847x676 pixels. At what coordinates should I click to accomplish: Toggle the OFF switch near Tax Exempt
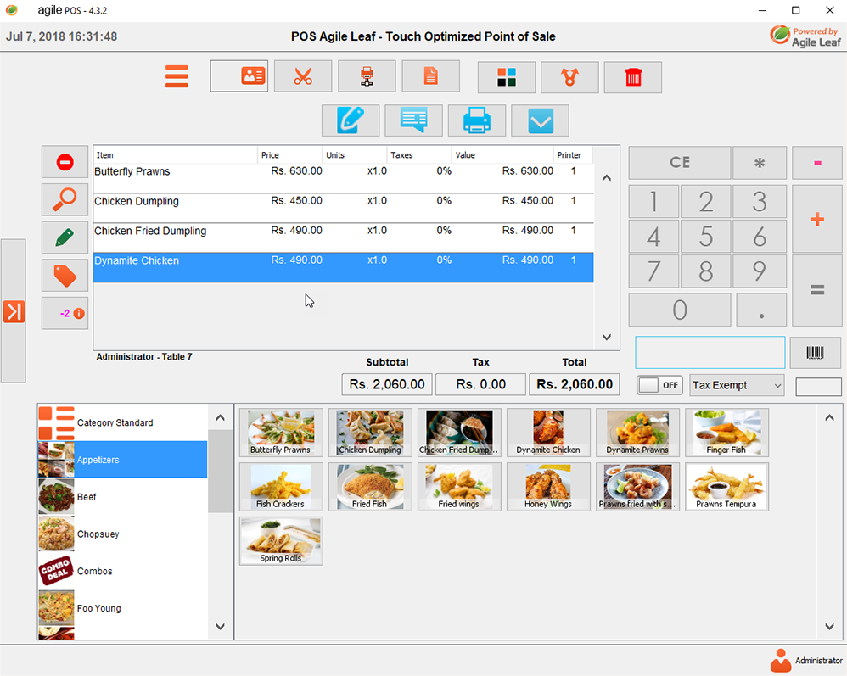pyautogui.click(x=659, y=385)
